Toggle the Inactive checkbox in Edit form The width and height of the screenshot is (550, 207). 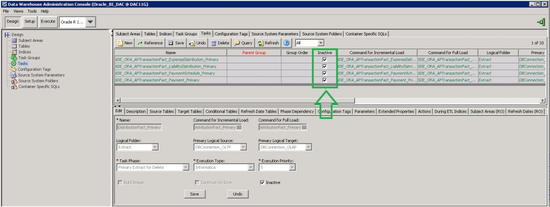[262, 182]
